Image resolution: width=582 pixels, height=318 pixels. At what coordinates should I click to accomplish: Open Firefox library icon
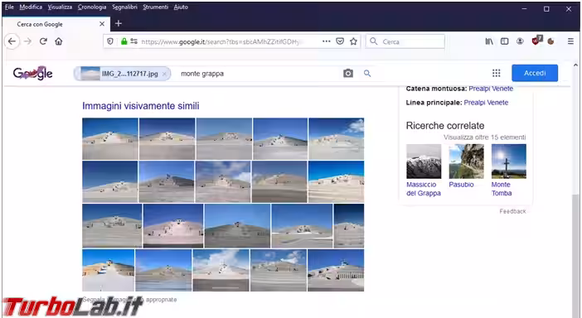click(489, 41)
